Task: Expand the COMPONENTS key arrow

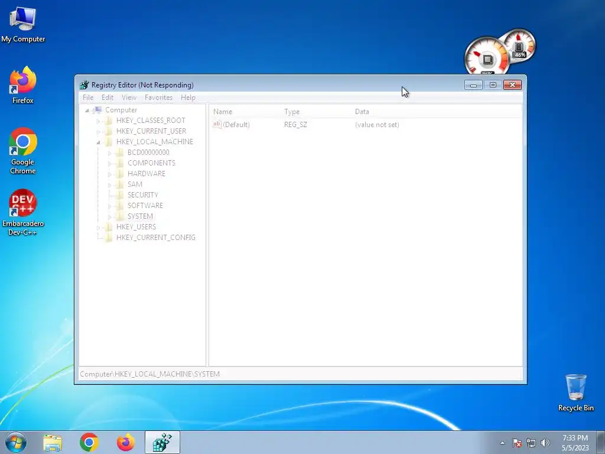Action: coord(109,164)
